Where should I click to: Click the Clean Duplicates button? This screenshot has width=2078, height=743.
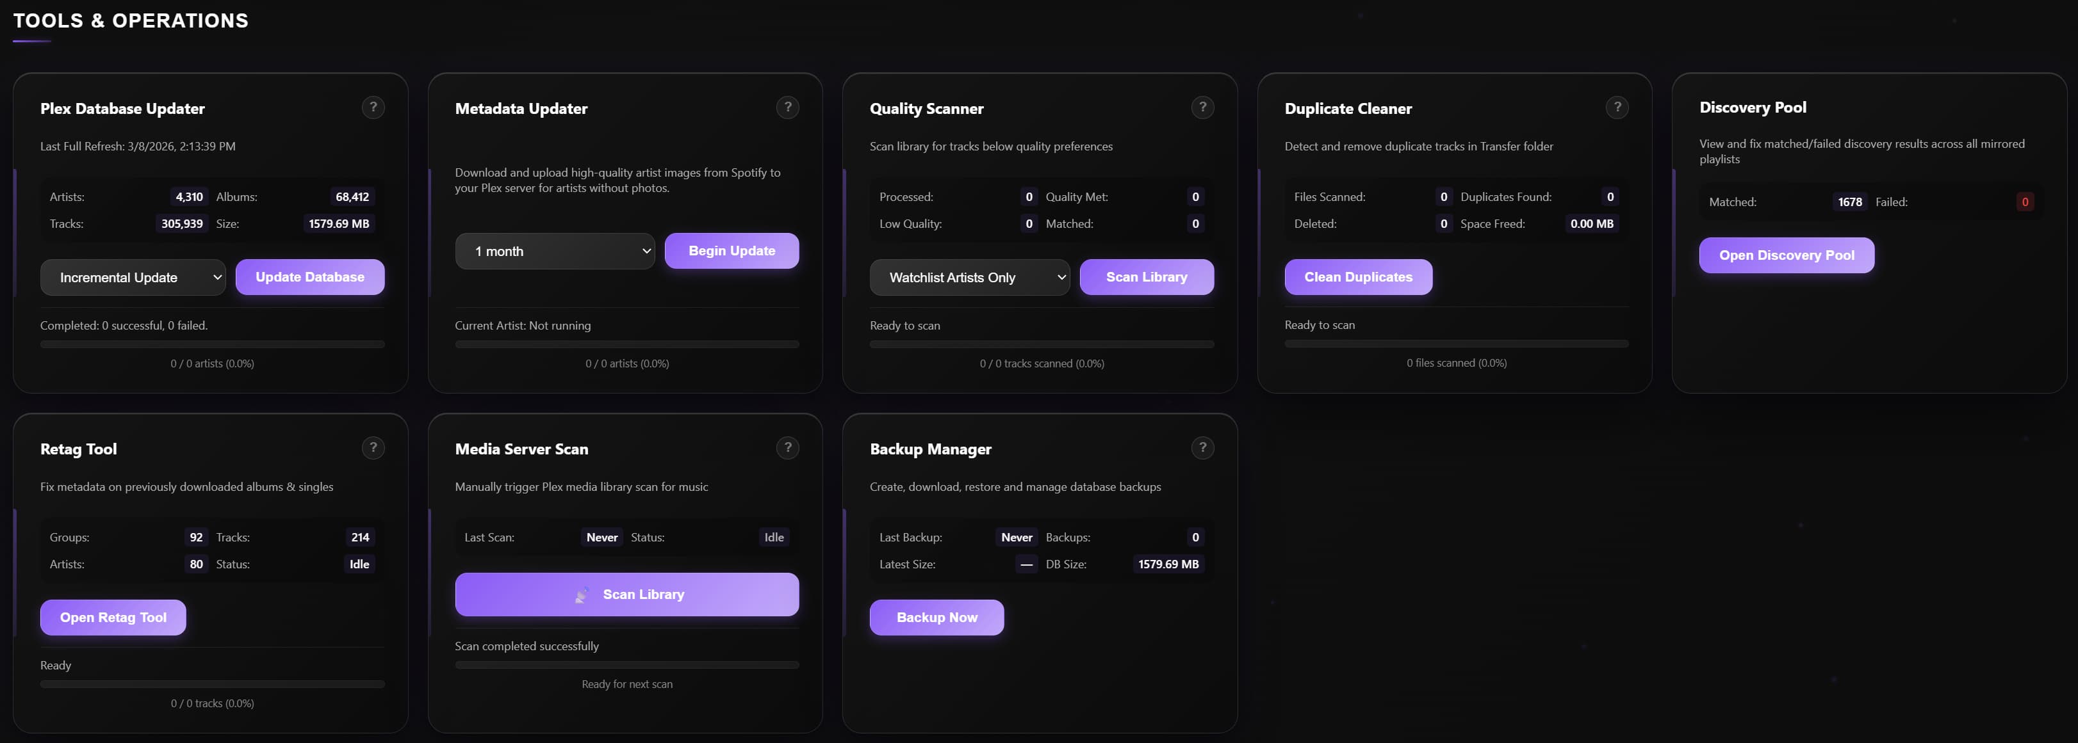point(1357,277)
